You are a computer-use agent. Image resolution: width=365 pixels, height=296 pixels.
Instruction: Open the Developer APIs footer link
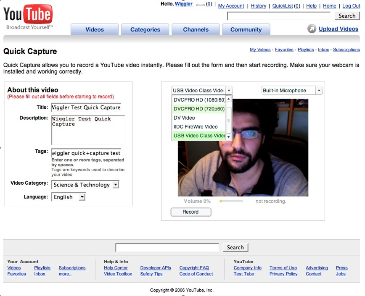click(156, 268)
